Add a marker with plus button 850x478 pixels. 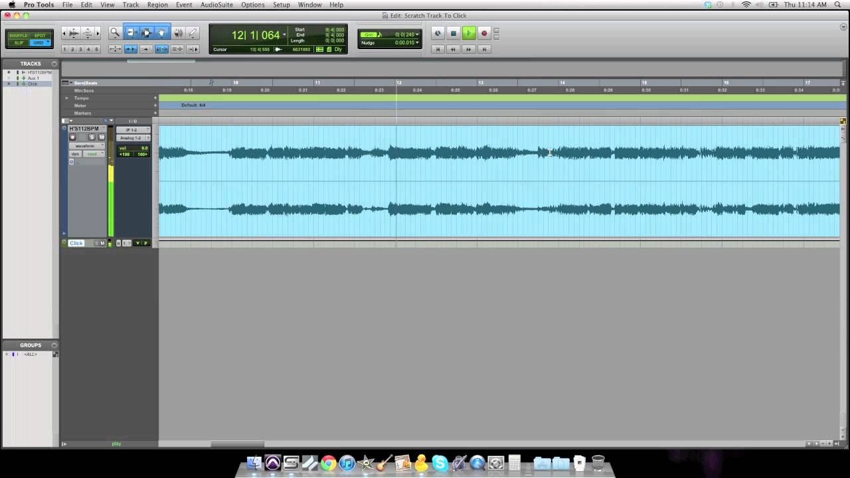[x=155, y=113]
